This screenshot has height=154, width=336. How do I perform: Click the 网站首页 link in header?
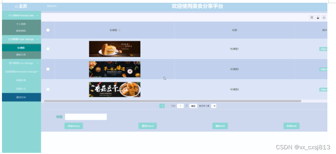pyautogui.click(x=52, y=6)
